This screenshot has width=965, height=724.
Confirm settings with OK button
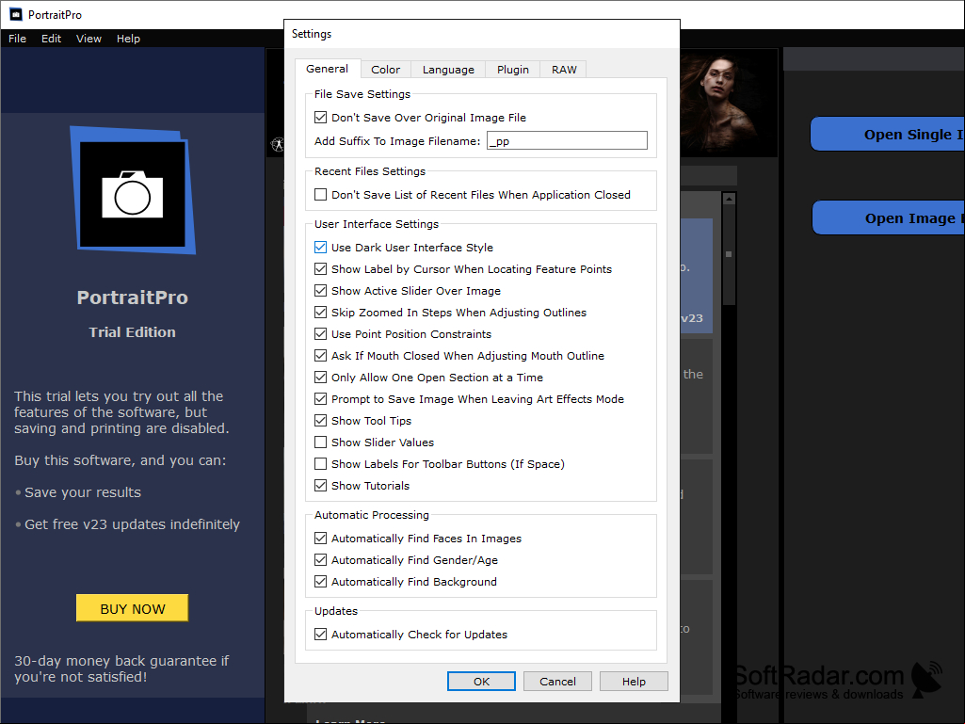click(482, 681)
